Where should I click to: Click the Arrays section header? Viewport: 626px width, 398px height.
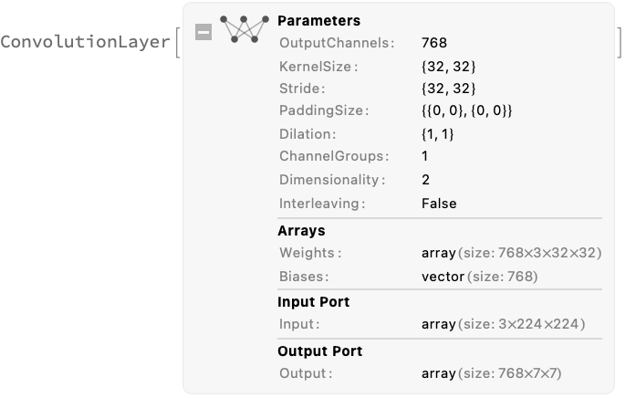[x=301, y=231]
